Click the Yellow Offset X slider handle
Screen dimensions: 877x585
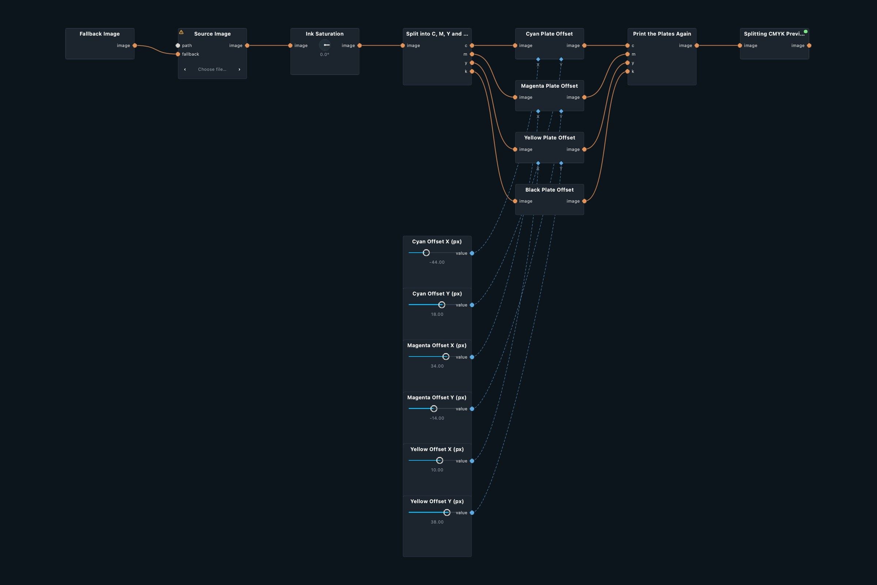click(x=440, y=460)
